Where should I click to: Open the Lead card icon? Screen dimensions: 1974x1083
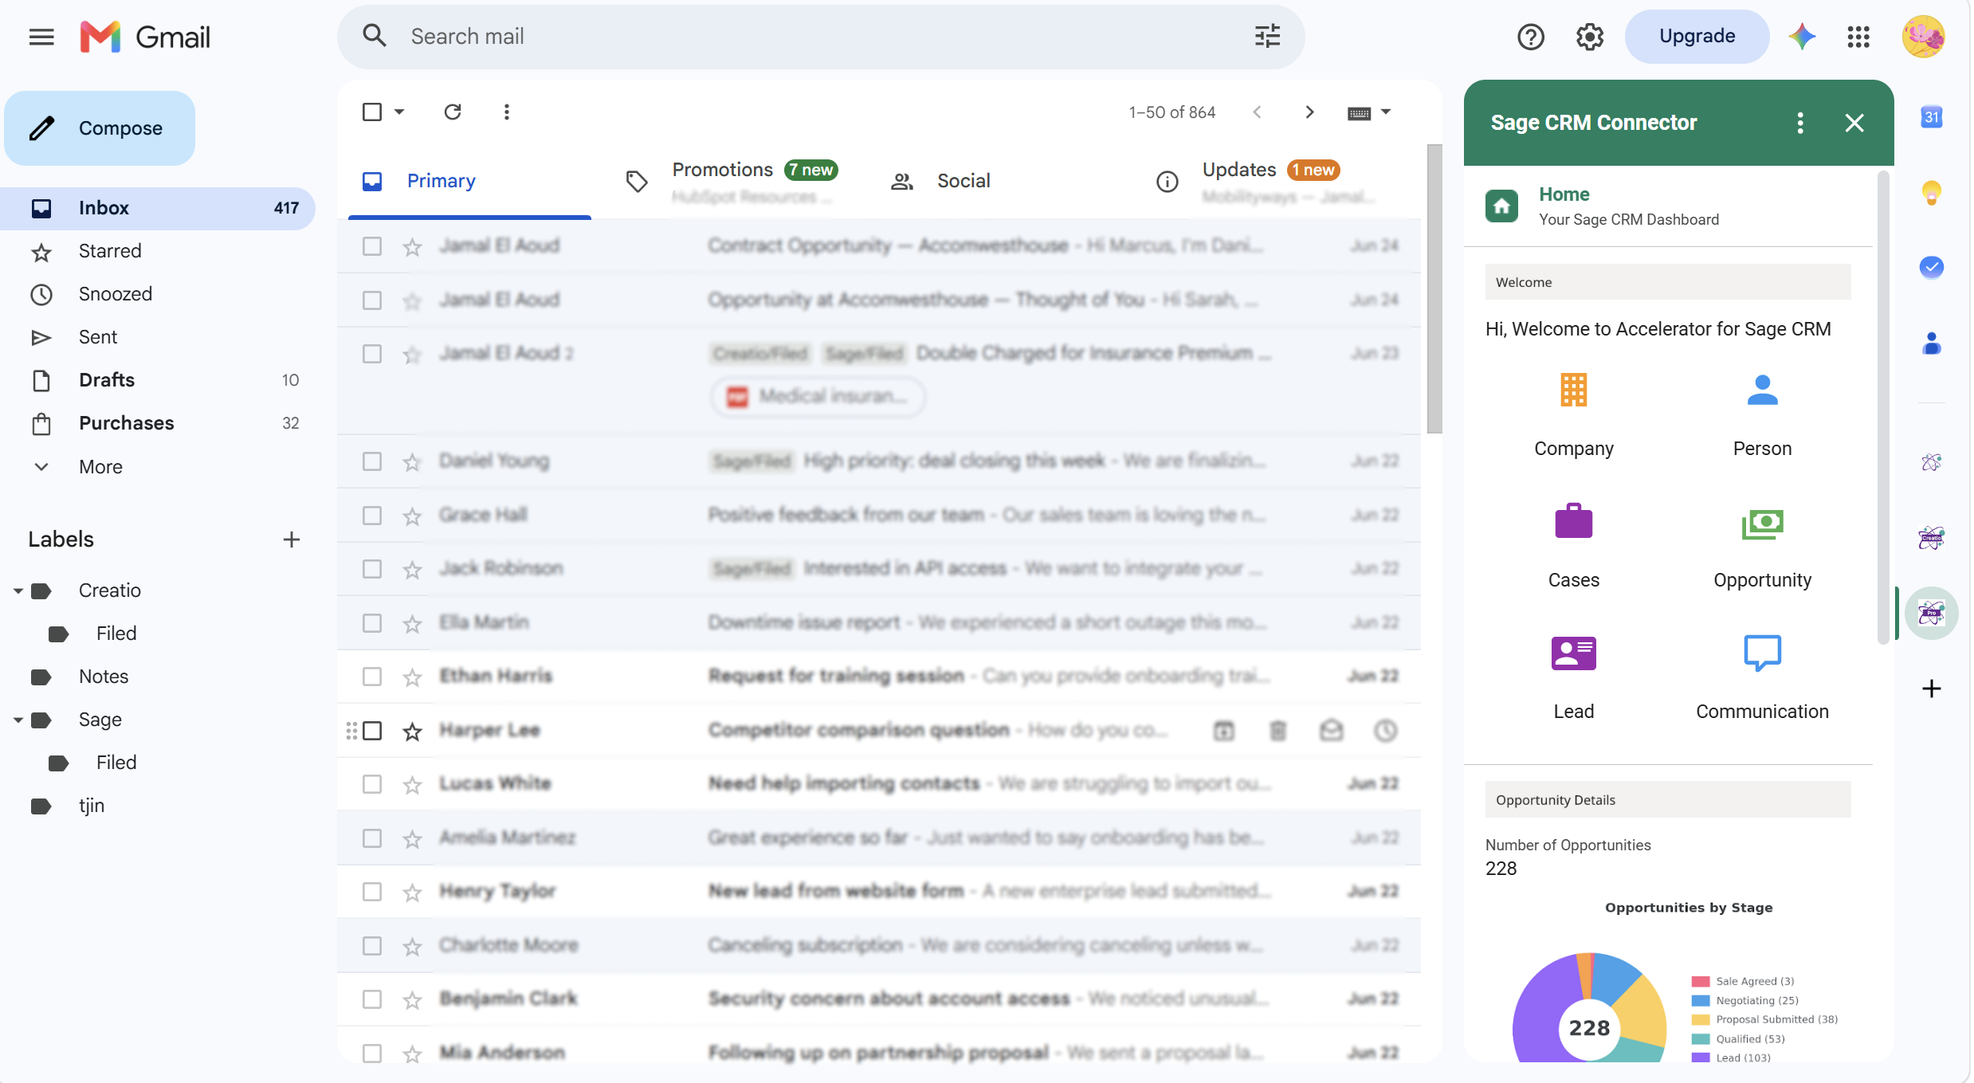click(x=1573, y=653)
